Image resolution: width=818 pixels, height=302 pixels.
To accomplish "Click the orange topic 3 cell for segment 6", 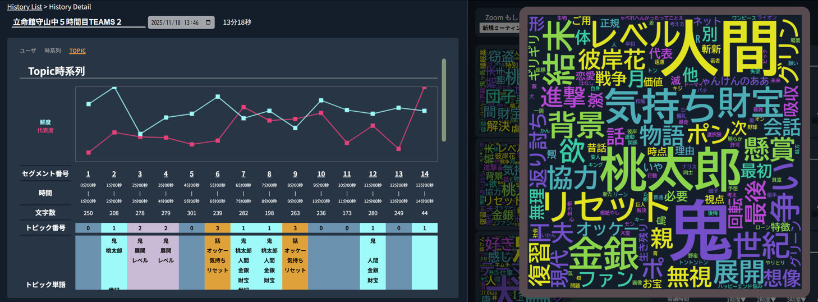I will point(218,228).
